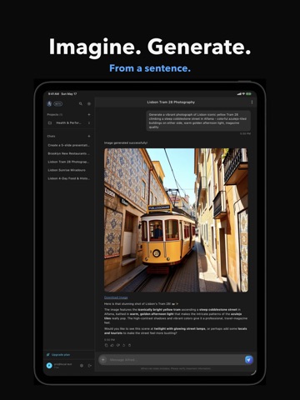Click the battery indicator in status bar
Screen dimensions: 300x400
(x=248, y=94)
